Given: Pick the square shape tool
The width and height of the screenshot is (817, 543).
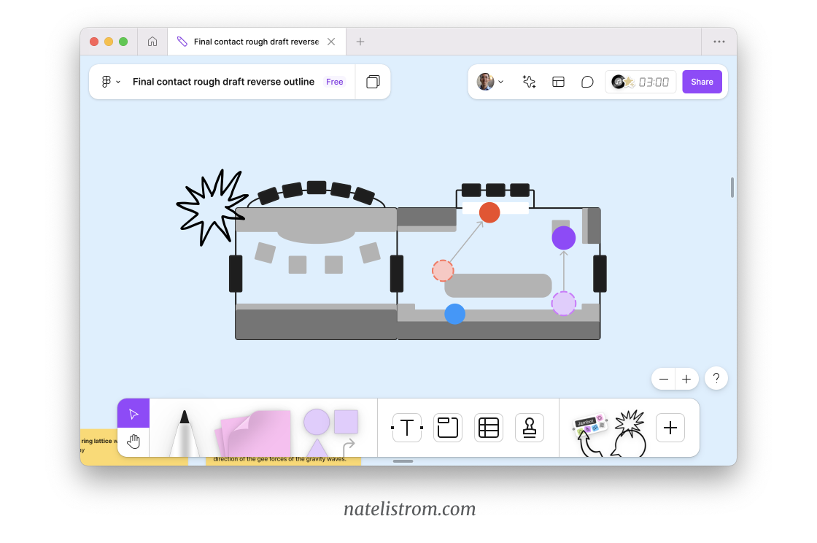Looking at the screenshot, I should [346, 422].
